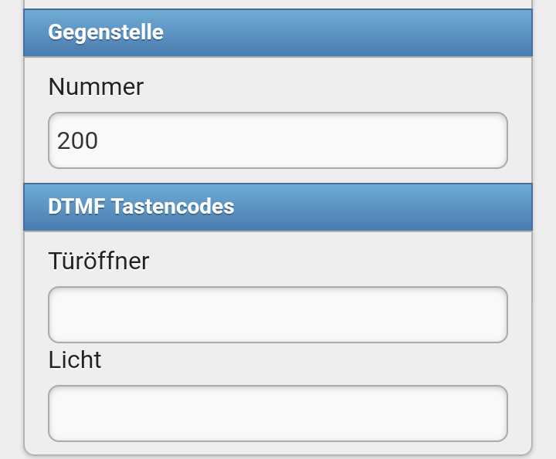Click the blue bar labeled Gegenstelle
556x459 pixels.
(x=278, y=32)
